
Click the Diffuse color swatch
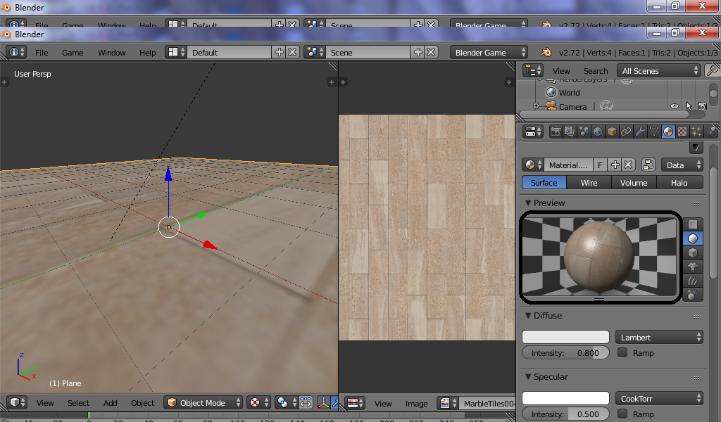point(565,337)
